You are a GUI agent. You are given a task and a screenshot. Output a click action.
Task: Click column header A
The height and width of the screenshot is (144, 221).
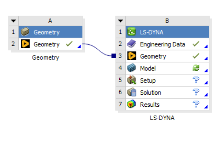tap(50, 21)
